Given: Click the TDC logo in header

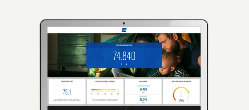Looking at the screenshot, I should pos(124,30).
